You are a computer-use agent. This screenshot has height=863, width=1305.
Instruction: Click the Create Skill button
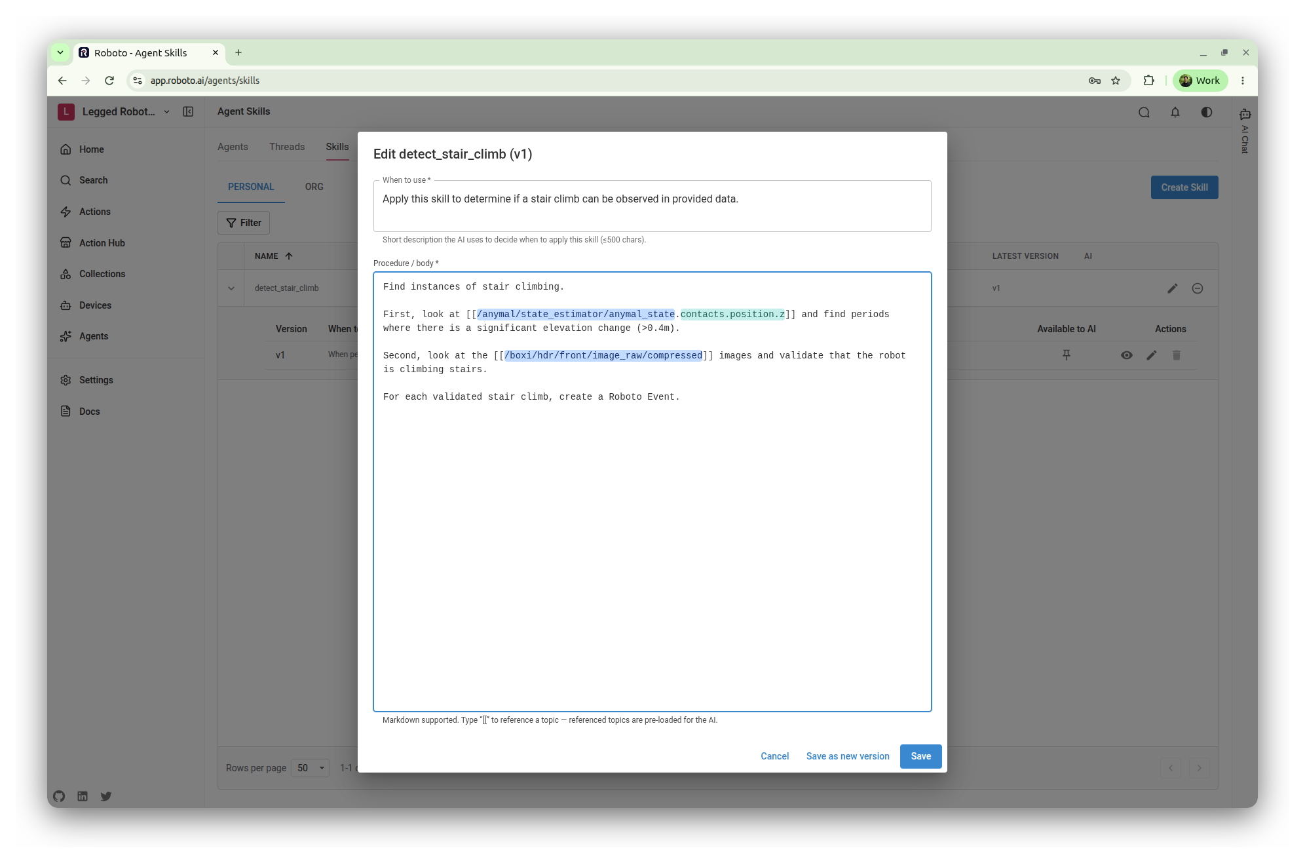pyautogui.click(x=1184, y=187)
